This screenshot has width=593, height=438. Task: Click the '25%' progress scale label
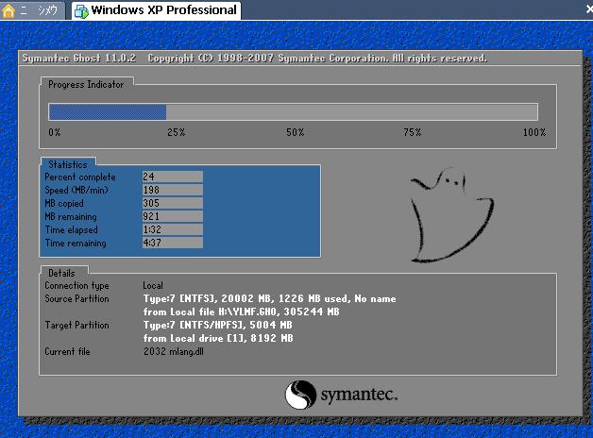coord(177,133)
